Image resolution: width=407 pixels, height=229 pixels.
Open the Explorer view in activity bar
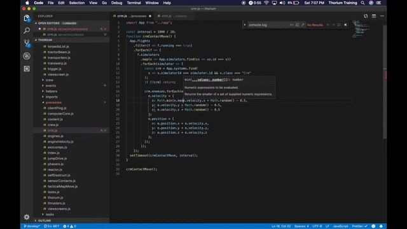click(x=27, y=18)
